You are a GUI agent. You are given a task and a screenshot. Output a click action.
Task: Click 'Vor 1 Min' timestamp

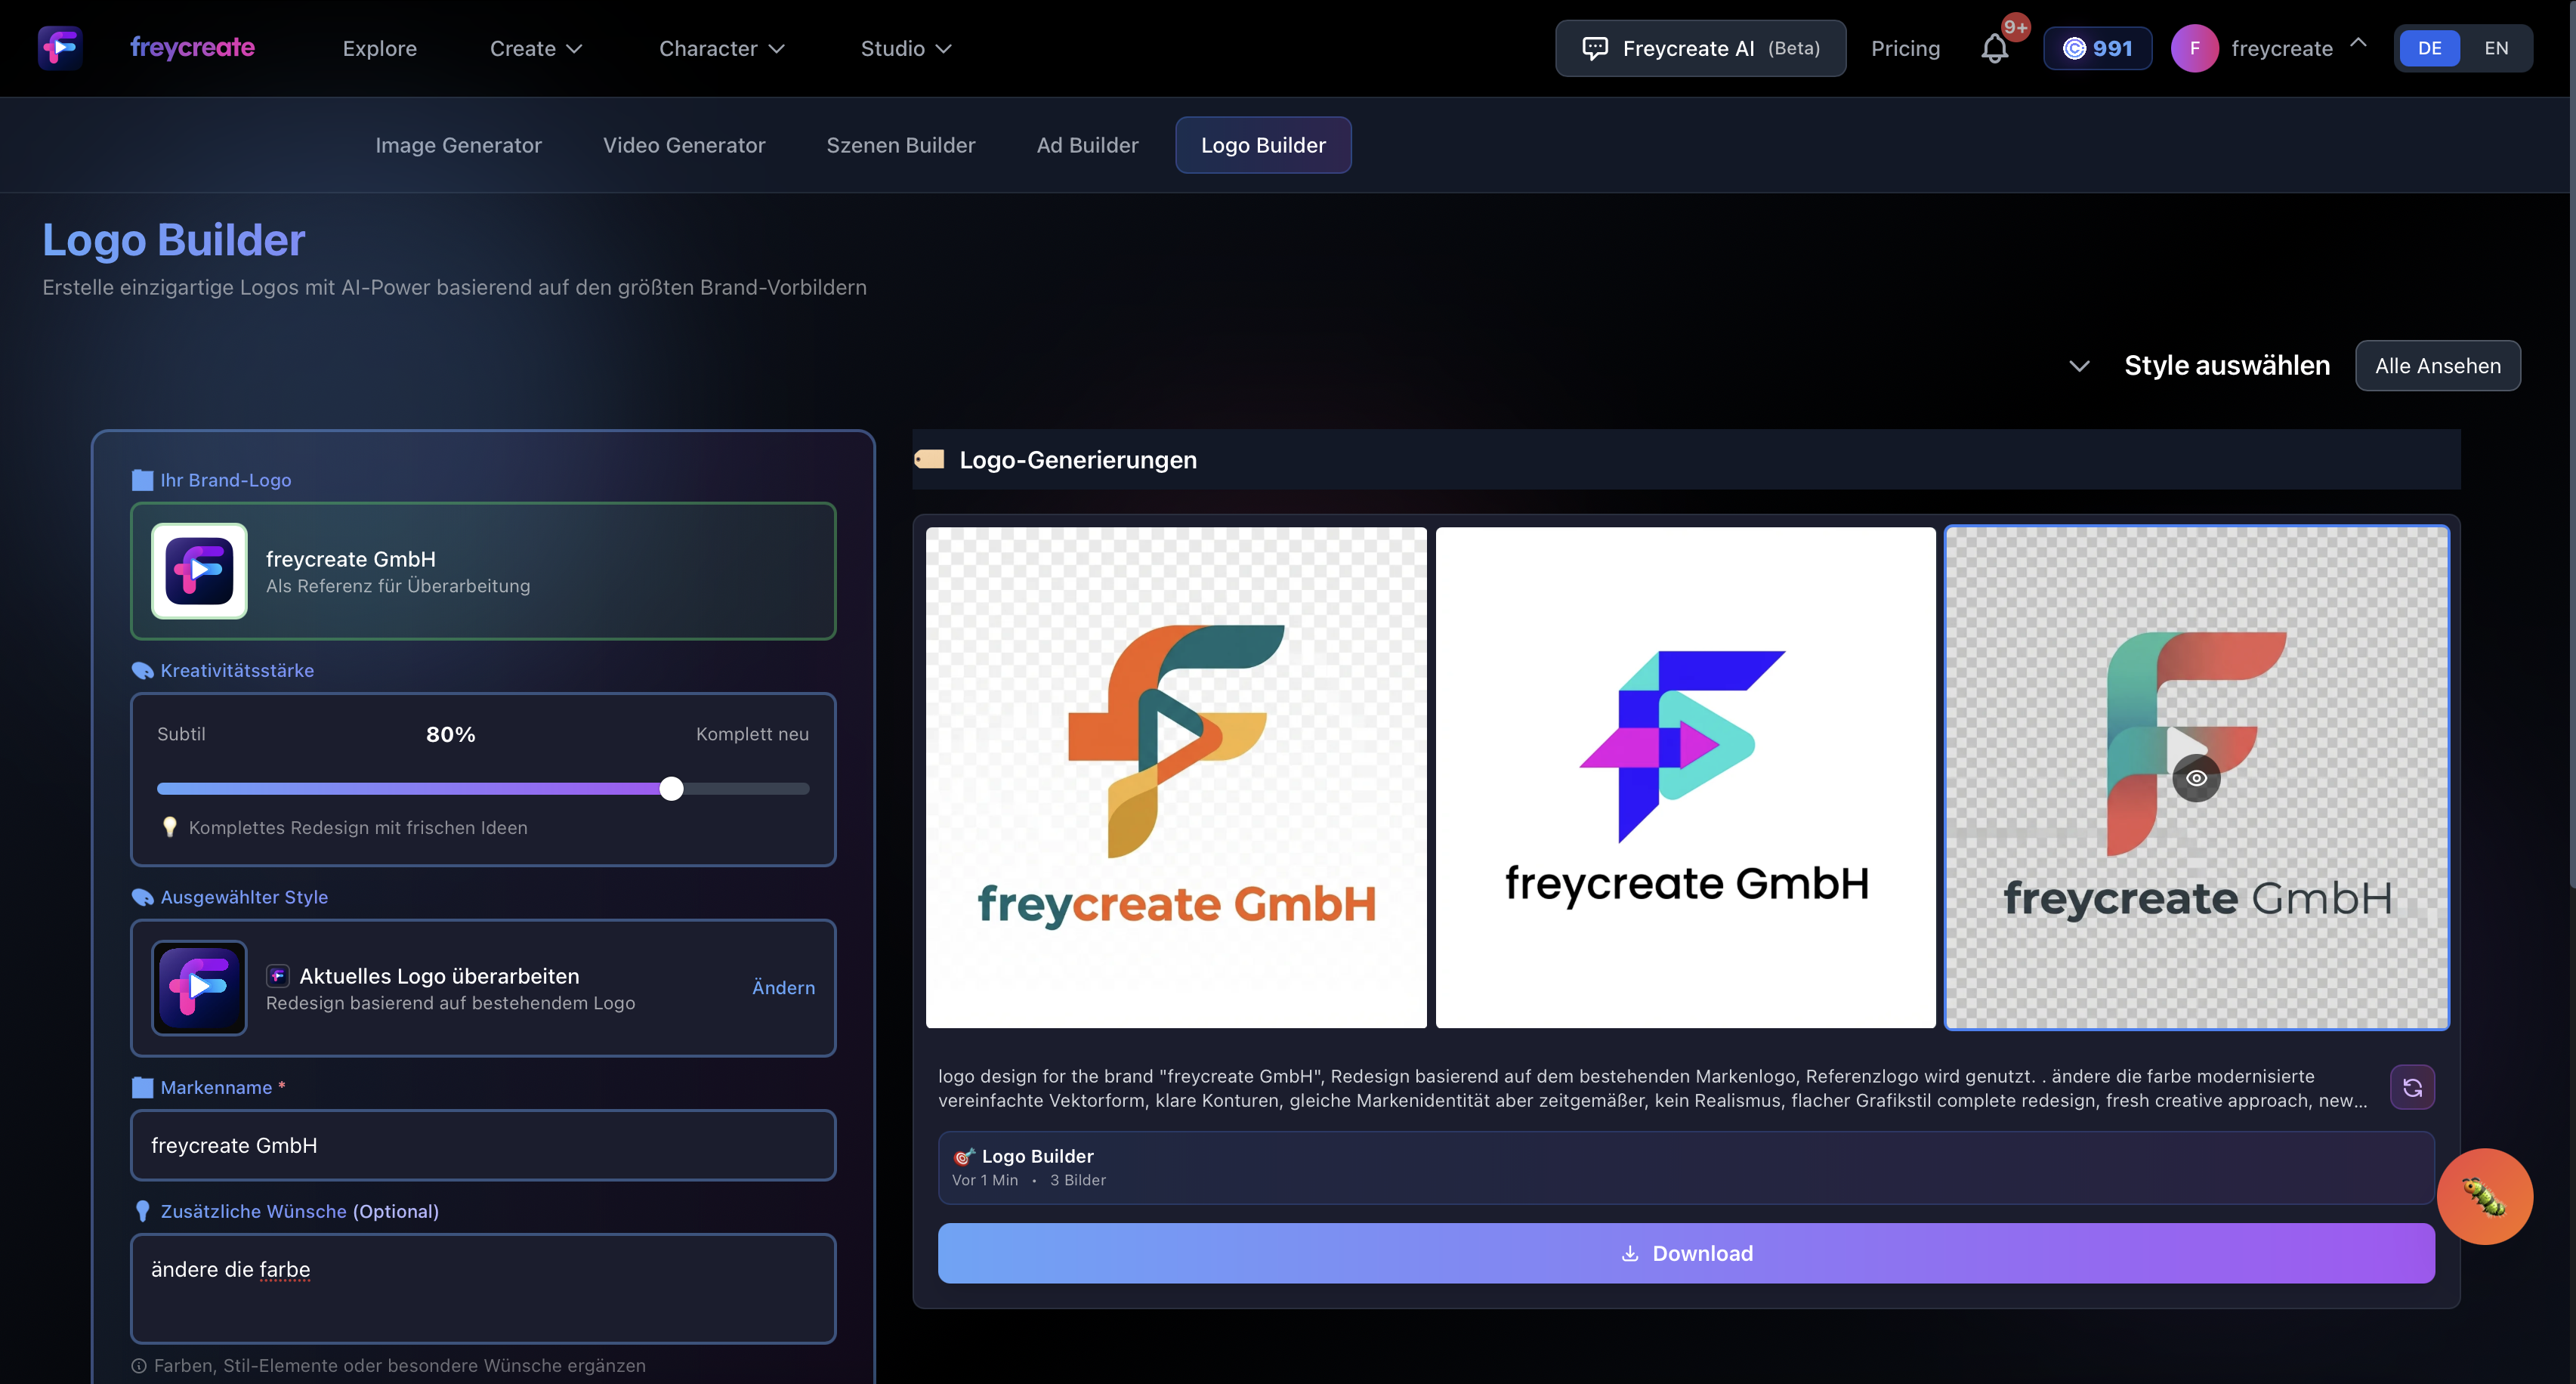[984, 1180]
